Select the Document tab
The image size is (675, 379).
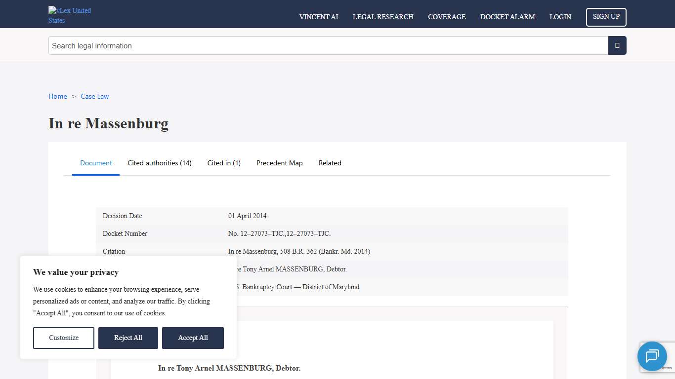coord(96,163)
